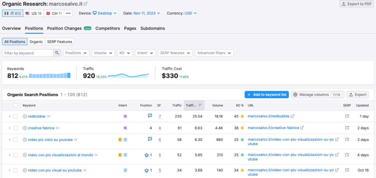Click featured snippet icon in redbubble position
Screen dimensions: 376x178
[150, 116]
